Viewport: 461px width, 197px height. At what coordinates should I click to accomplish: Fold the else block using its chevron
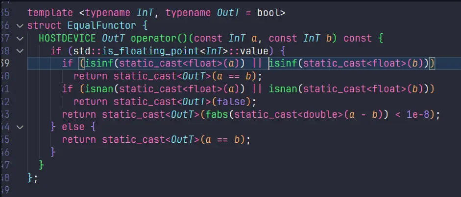coord(19,127)
